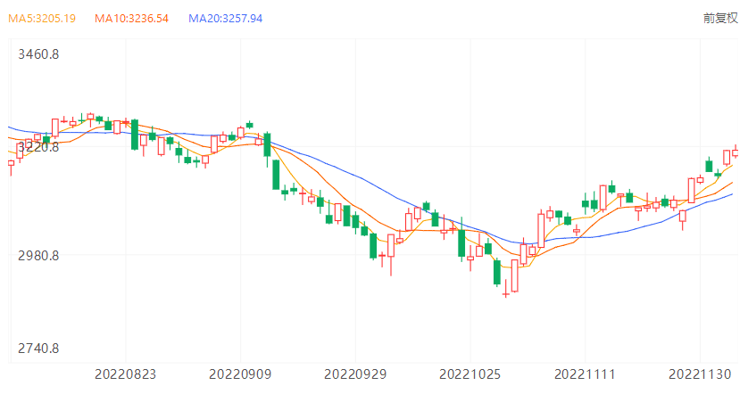Select the 20221111 date on x-axis
This screenshot has width=748, height=394.
pos(586,373)
